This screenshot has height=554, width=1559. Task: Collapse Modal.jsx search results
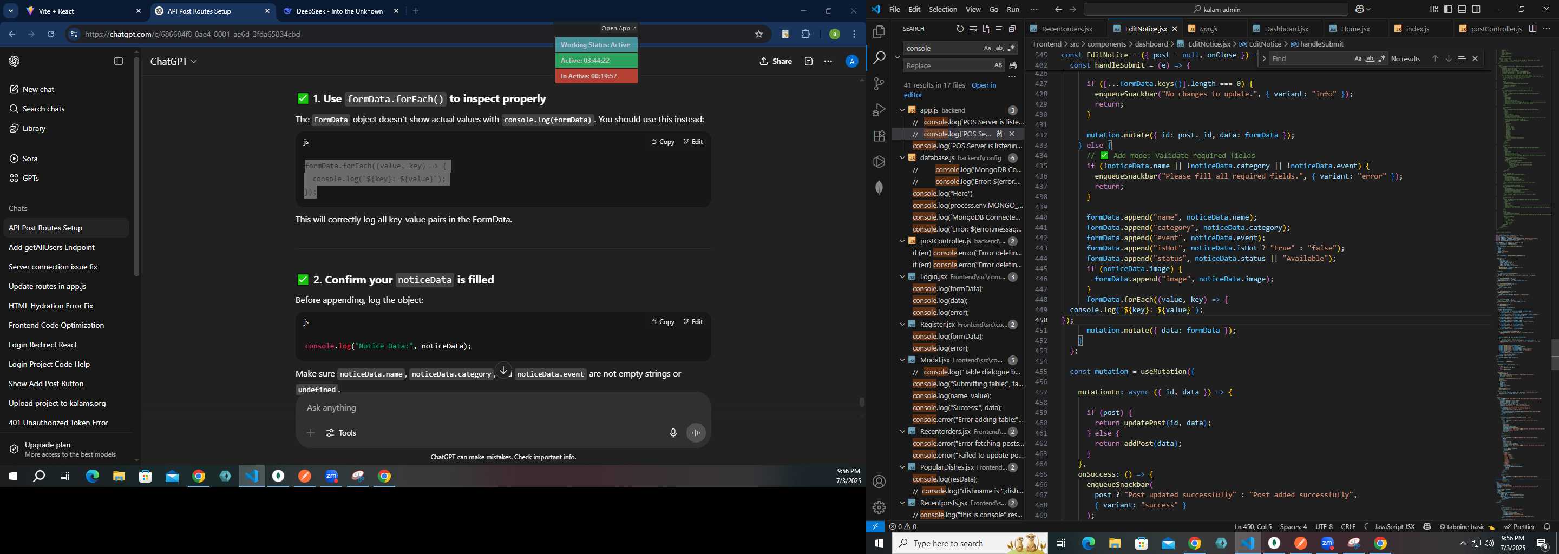click(902, 360)
